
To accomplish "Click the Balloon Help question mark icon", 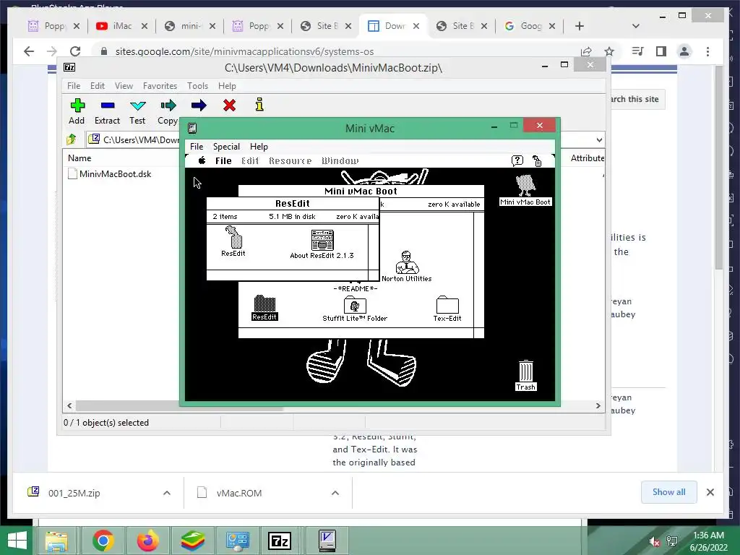I will coord(517,161).
